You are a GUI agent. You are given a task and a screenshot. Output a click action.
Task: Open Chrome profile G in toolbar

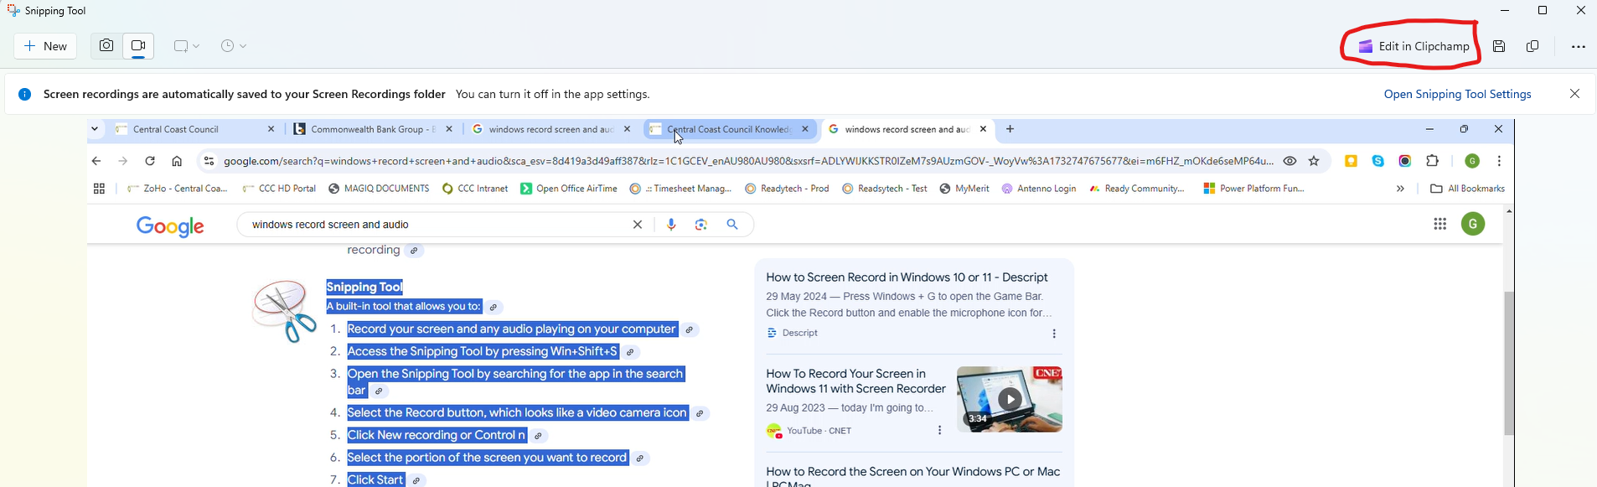click(1472, 161)
